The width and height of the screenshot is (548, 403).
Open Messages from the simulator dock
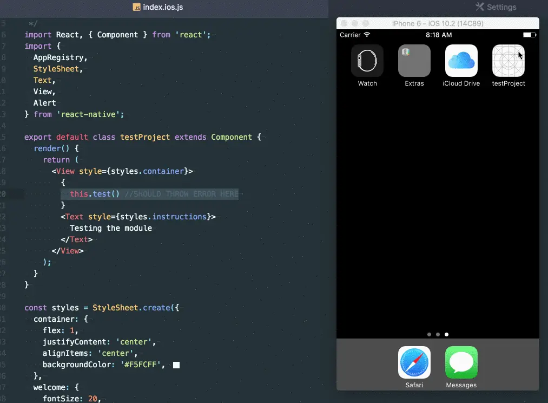[461, 362]
